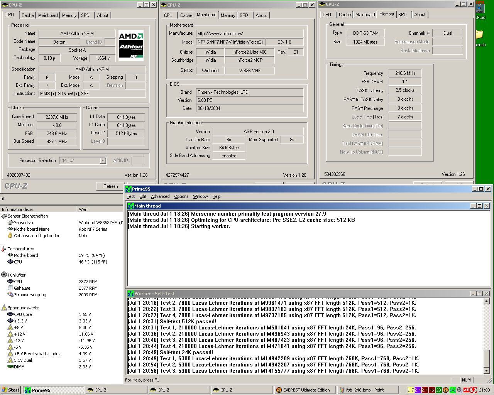Click the 2009 RPM Stromversorgung value
Image resolution: width=494 pixels, height=395 pixels.
[x=88, y=295]
